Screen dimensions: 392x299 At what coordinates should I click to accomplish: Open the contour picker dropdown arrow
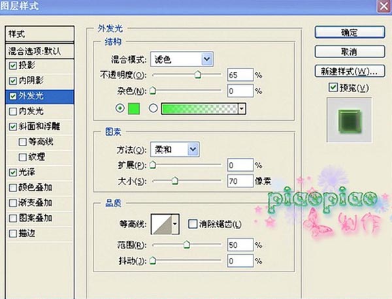175,225
